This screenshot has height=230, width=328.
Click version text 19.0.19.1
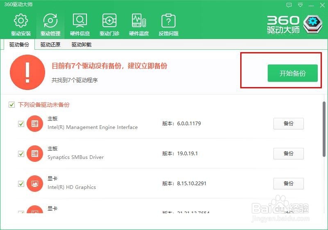click(x=187, y=154)
